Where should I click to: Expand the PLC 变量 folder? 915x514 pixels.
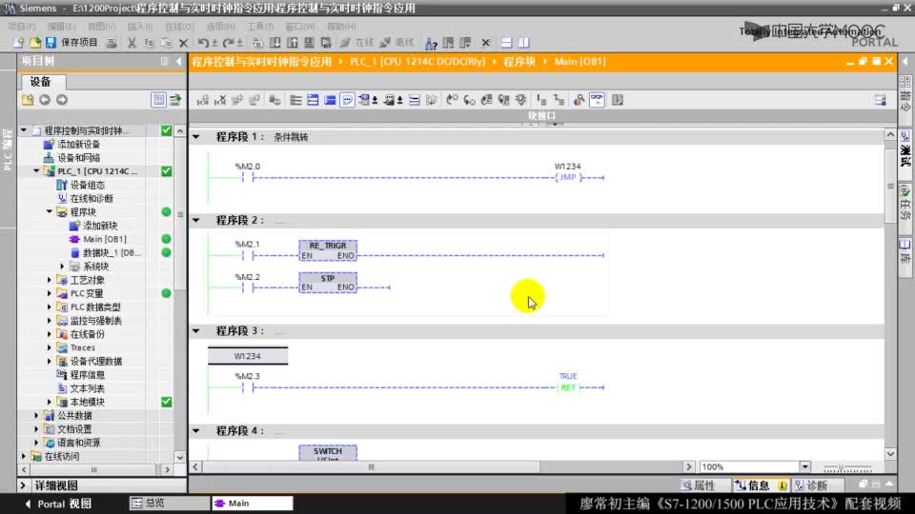(x=49, y=293)
